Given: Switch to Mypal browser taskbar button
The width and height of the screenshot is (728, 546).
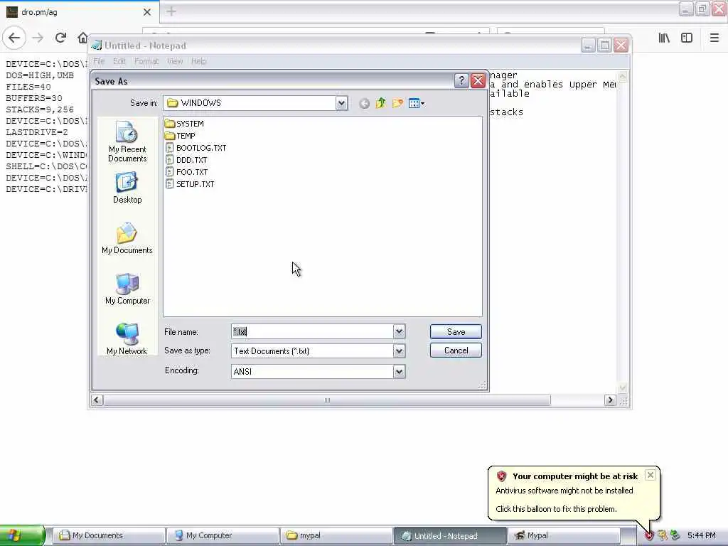Looking at the screenshot, I should coord(564,535).
